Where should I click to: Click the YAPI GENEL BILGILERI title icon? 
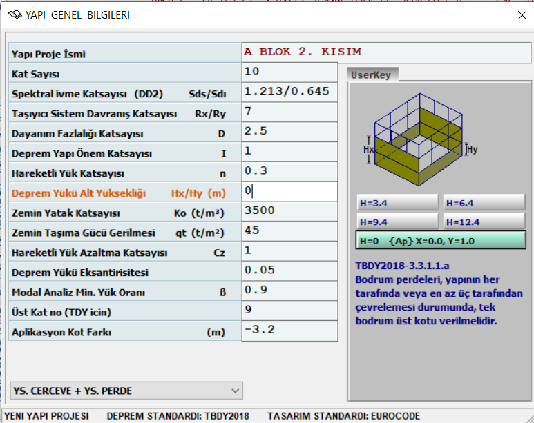coord(15,15)
